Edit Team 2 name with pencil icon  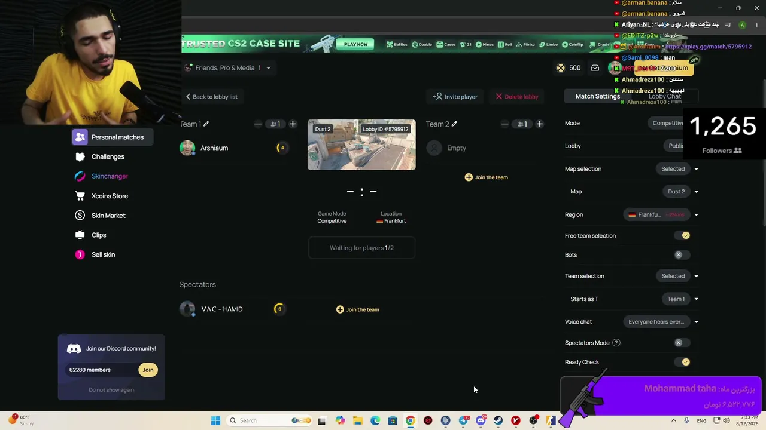coord(454,124)
